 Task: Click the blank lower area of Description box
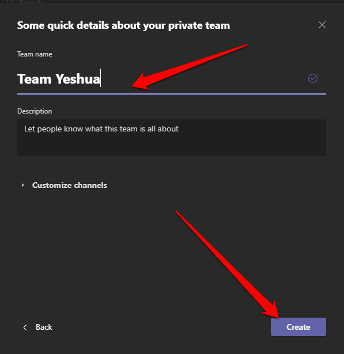click(172, 146)
